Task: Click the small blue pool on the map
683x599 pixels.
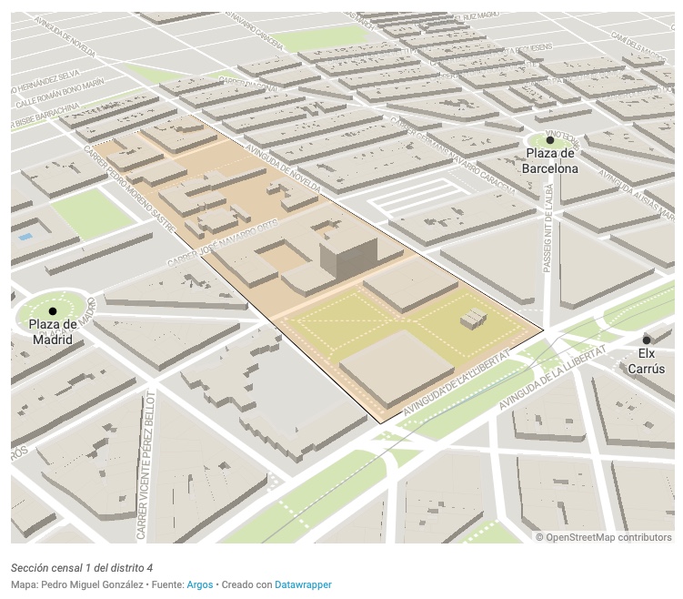Action: pyautogui.click(x=24, y=237)
